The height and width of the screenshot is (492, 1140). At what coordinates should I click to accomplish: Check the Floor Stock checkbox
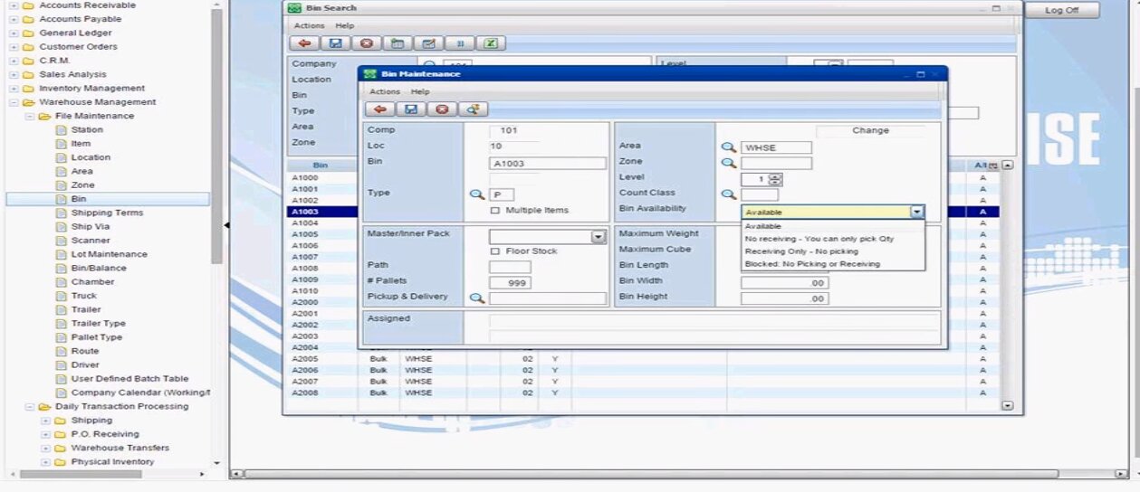[x=495, y=251]
